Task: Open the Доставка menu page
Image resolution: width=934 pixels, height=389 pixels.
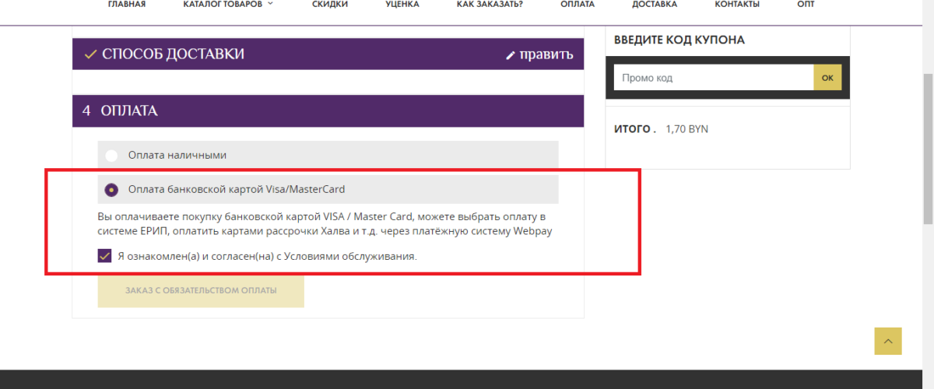Action: 654,4
